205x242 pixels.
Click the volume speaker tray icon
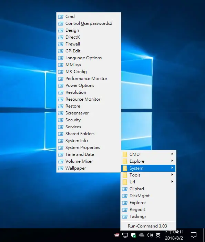coord(150,235)
